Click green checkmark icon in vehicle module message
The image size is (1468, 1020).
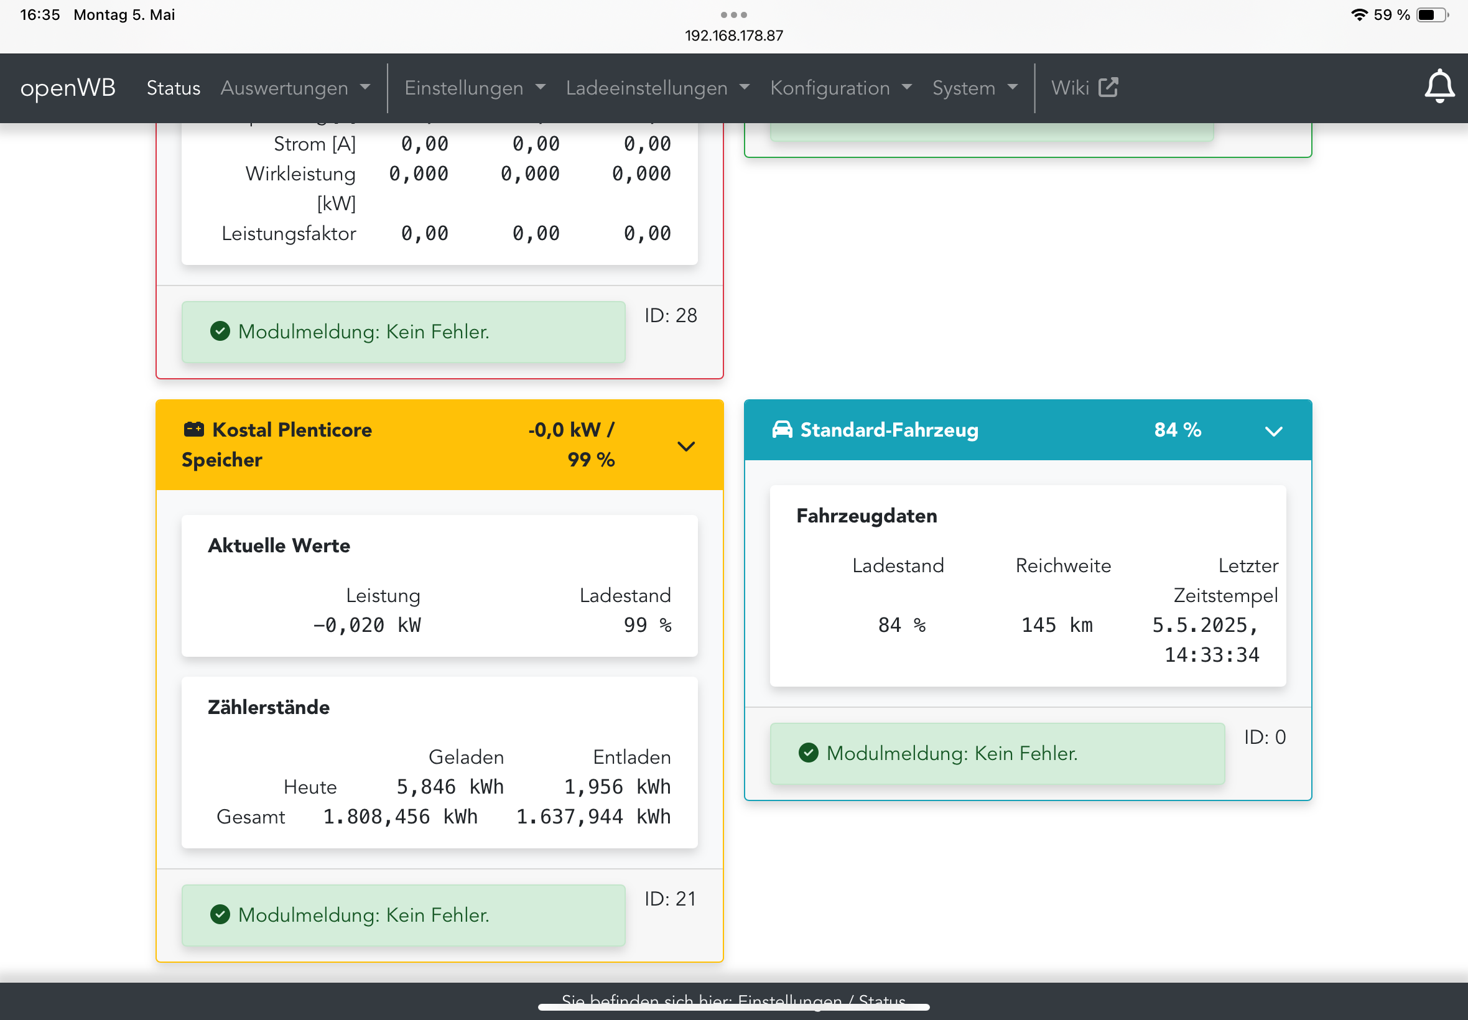point(808,753)
